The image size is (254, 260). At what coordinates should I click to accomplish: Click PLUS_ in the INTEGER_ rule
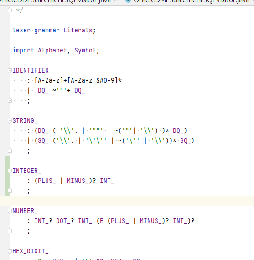coord(47,181)
